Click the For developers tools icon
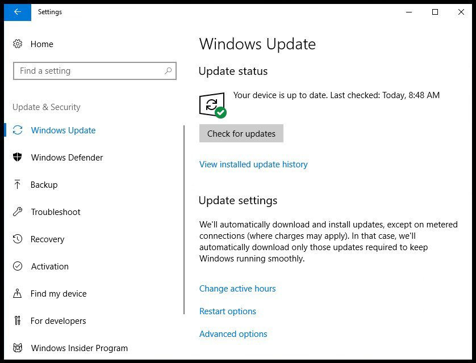The image size is (476, 363). click(18, 321)
